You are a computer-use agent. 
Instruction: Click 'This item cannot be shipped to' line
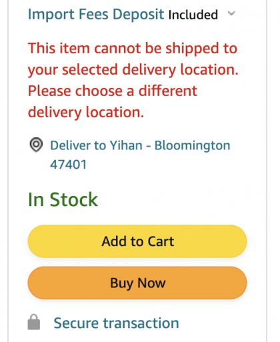pos(133,48)
